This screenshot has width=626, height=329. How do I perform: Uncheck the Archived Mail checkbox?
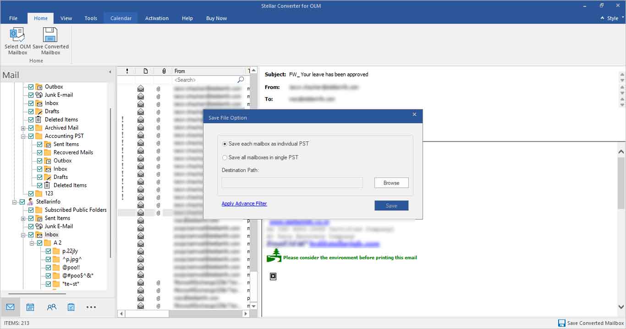pyautogui.click(x=31, y=128)
